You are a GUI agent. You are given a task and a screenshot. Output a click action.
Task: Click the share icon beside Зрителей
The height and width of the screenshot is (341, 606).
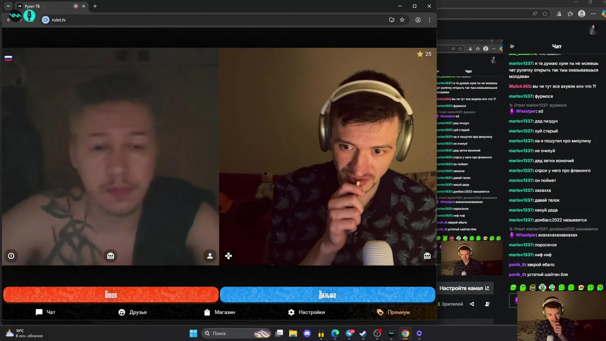[x=472, y=304]
